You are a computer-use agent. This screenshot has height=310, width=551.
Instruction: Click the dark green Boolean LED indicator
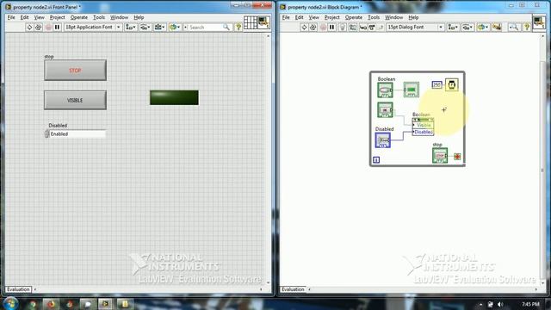(174, 97)
